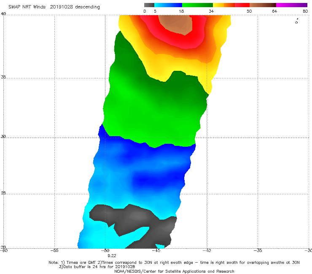Image resolution: width=312 pixels, height=274 pixels.
Task: Pick the cyan-blue segment of color bar
Action: pyautogui.click(x=168, y=5)
